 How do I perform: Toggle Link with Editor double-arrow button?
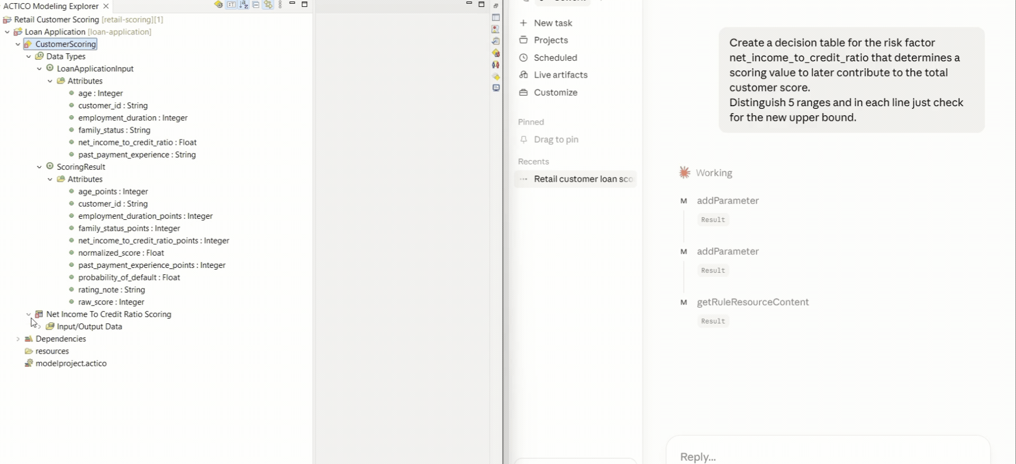click(268, 5)
